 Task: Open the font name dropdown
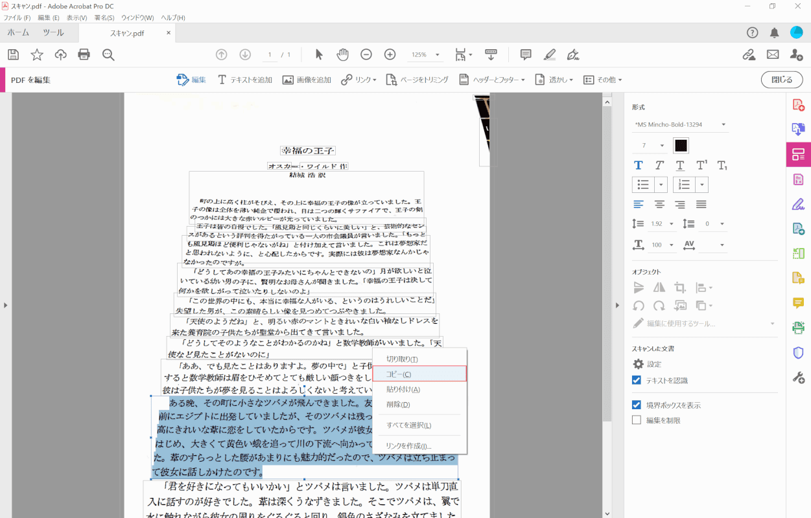[680, 124]
